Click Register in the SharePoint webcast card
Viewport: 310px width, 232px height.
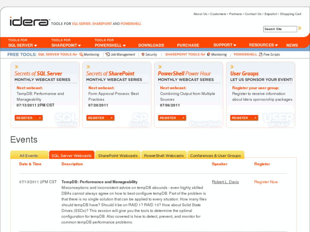click(100, 118)
